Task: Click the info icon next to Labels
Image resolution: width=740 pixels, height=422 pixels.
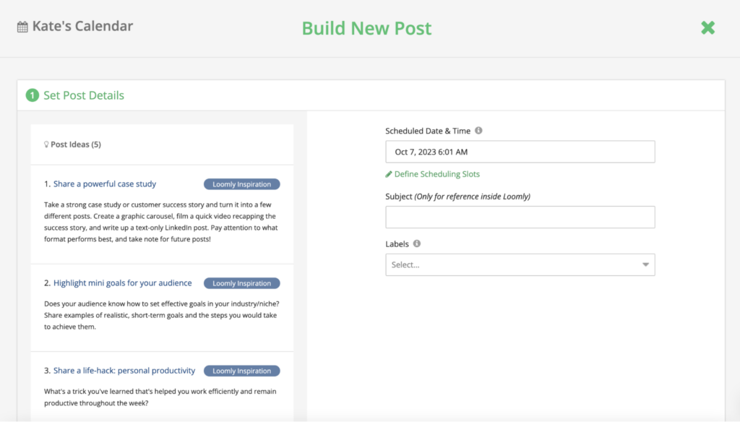Action: tap(416, 244)
